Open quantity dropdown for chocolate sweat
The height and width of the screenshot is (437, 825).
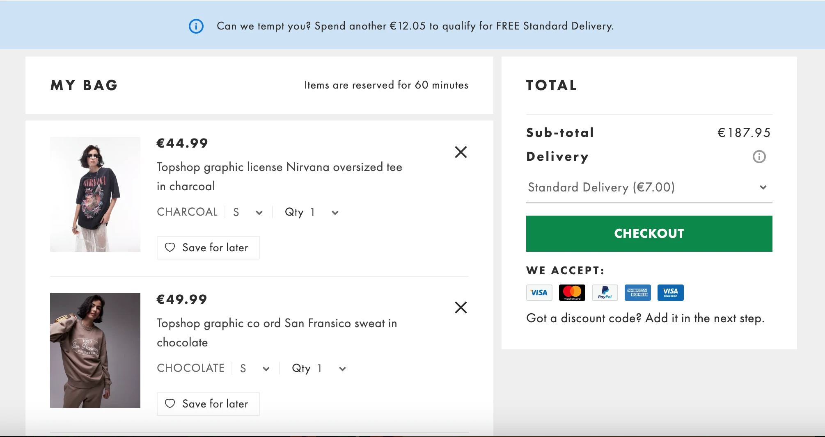tap(319, 369)
